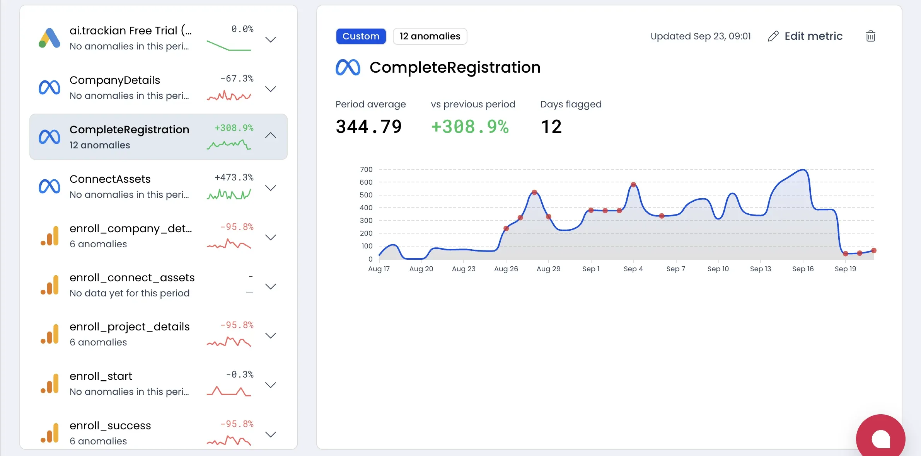This screenshot has width=921, height=456.
Task: Click the Meta icon in selected CompleteRegistration row
Action: (x=49, y=137)
